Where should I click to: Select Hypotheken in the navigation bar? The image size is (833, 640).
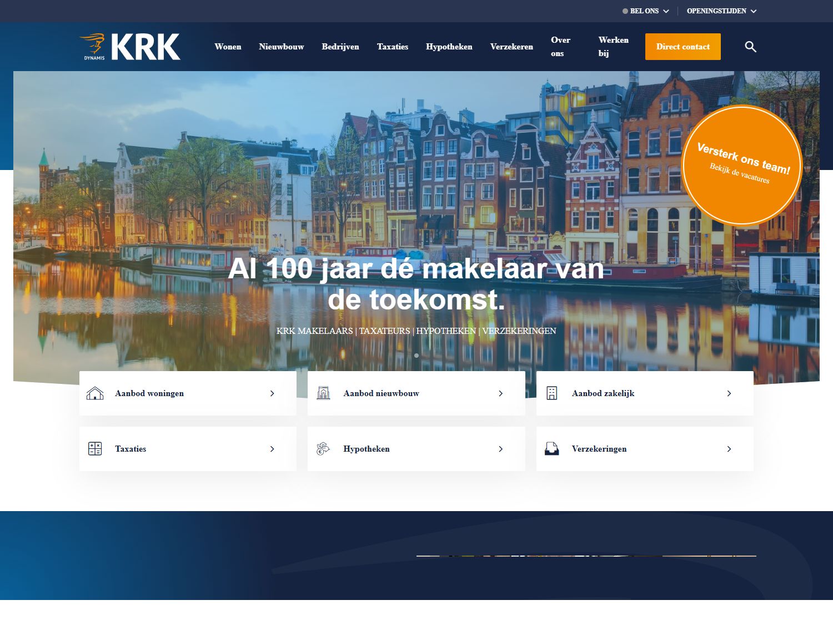click(x=449, y=47)
